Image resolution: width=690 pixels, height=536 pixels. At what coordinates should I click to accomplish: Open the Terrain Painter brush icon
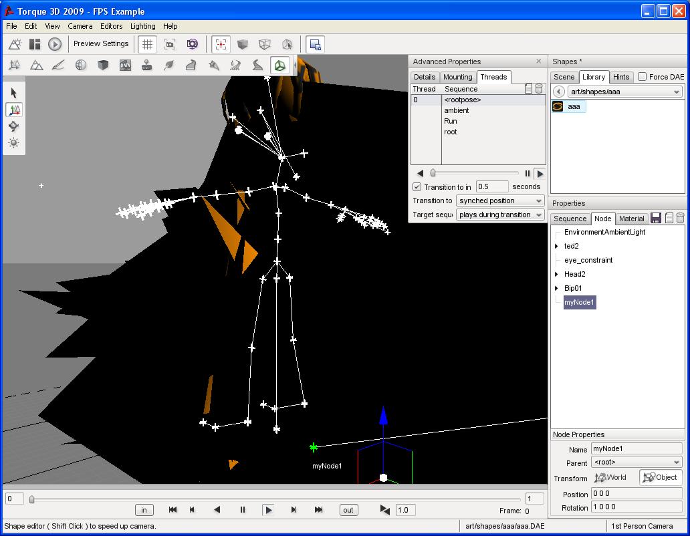point(58,65)
